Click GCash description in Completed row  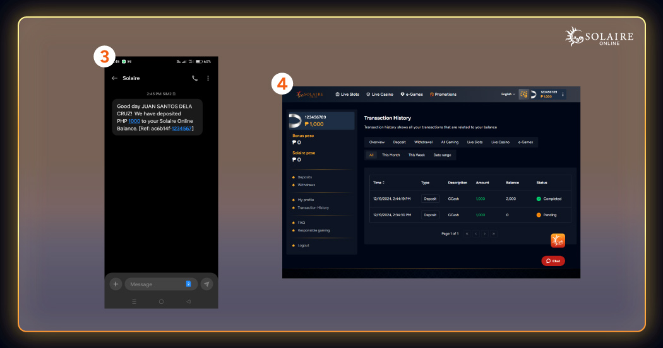[453, 199]
